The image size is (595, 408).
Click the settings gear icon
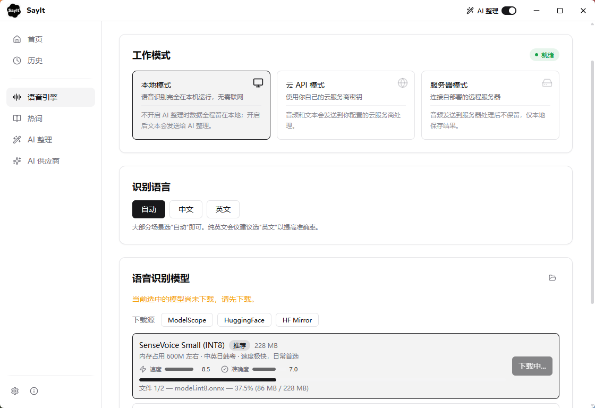(x=15, y=391)
